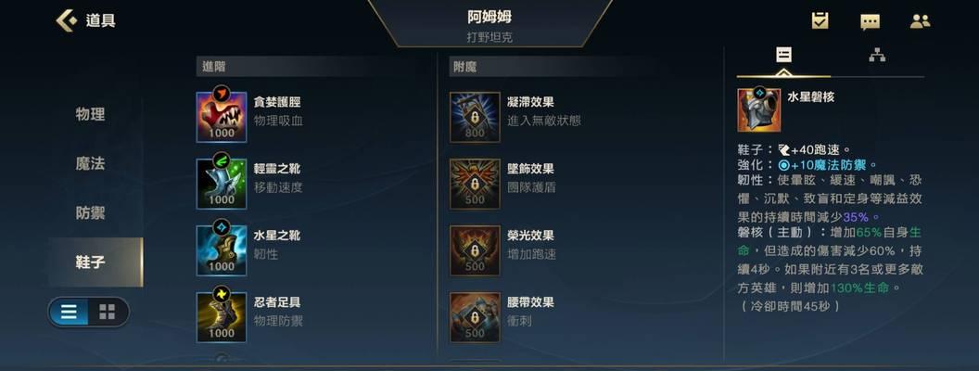This screenshot has width=979, height=371.
Task: Click the 水星磐核 item thumbnail
Action: point(758,110)
